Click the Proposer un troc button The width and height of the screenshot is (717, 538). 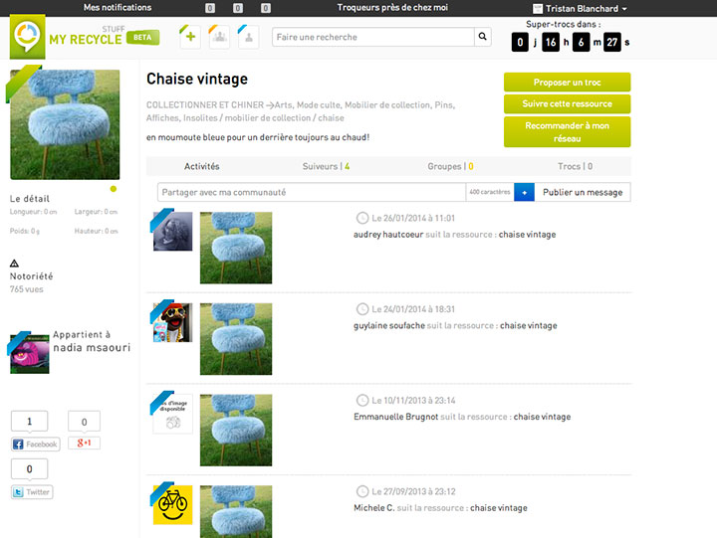[567, 82]
